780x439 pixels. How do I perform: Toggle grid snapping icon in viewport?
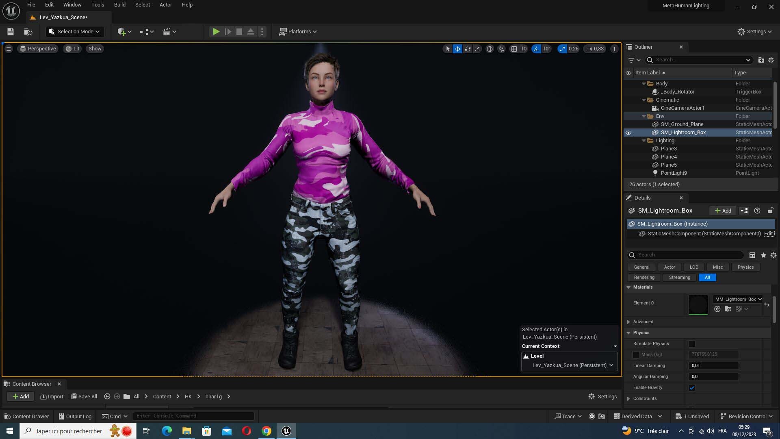514,49
